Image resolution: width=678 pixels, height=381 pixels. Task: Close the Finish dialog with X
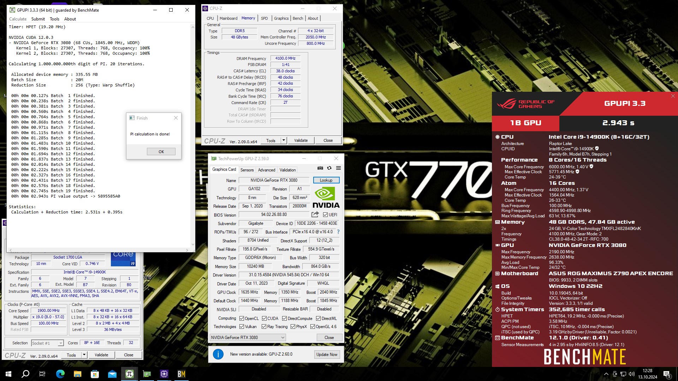pyautogui.click(x=176, y=118)
